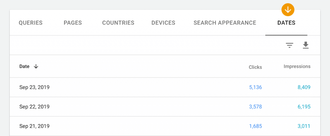
Task: Click the 3,578 clicks value
Action: (256, 107)
